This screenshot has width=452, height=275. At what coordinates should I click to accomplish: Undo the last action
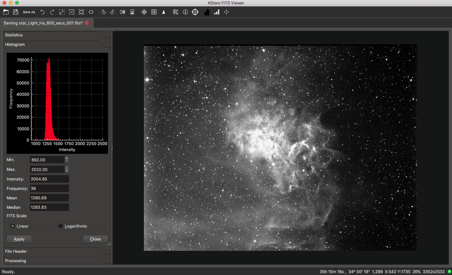tap(42, 12)
